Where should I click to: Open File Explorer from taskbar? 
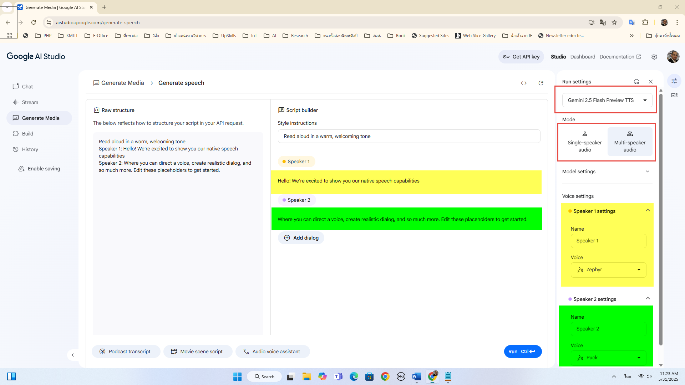pyautogui.click(x=307, y=377)
